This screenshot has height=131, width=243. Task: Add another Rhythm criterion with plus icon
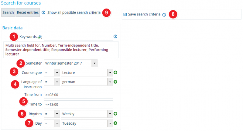click(x=115, y=114)
